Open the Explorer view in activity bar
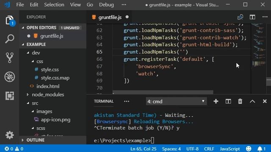This screenshot has height=152, width=271. (x=10, y=21)
